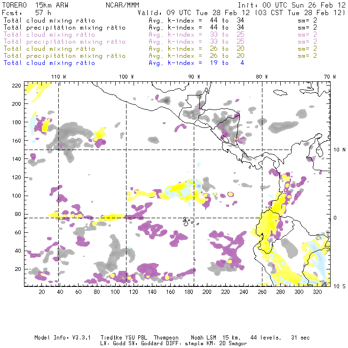
Task: Click "sm= 2" on the black cloud row
Action: pos(307,20)
